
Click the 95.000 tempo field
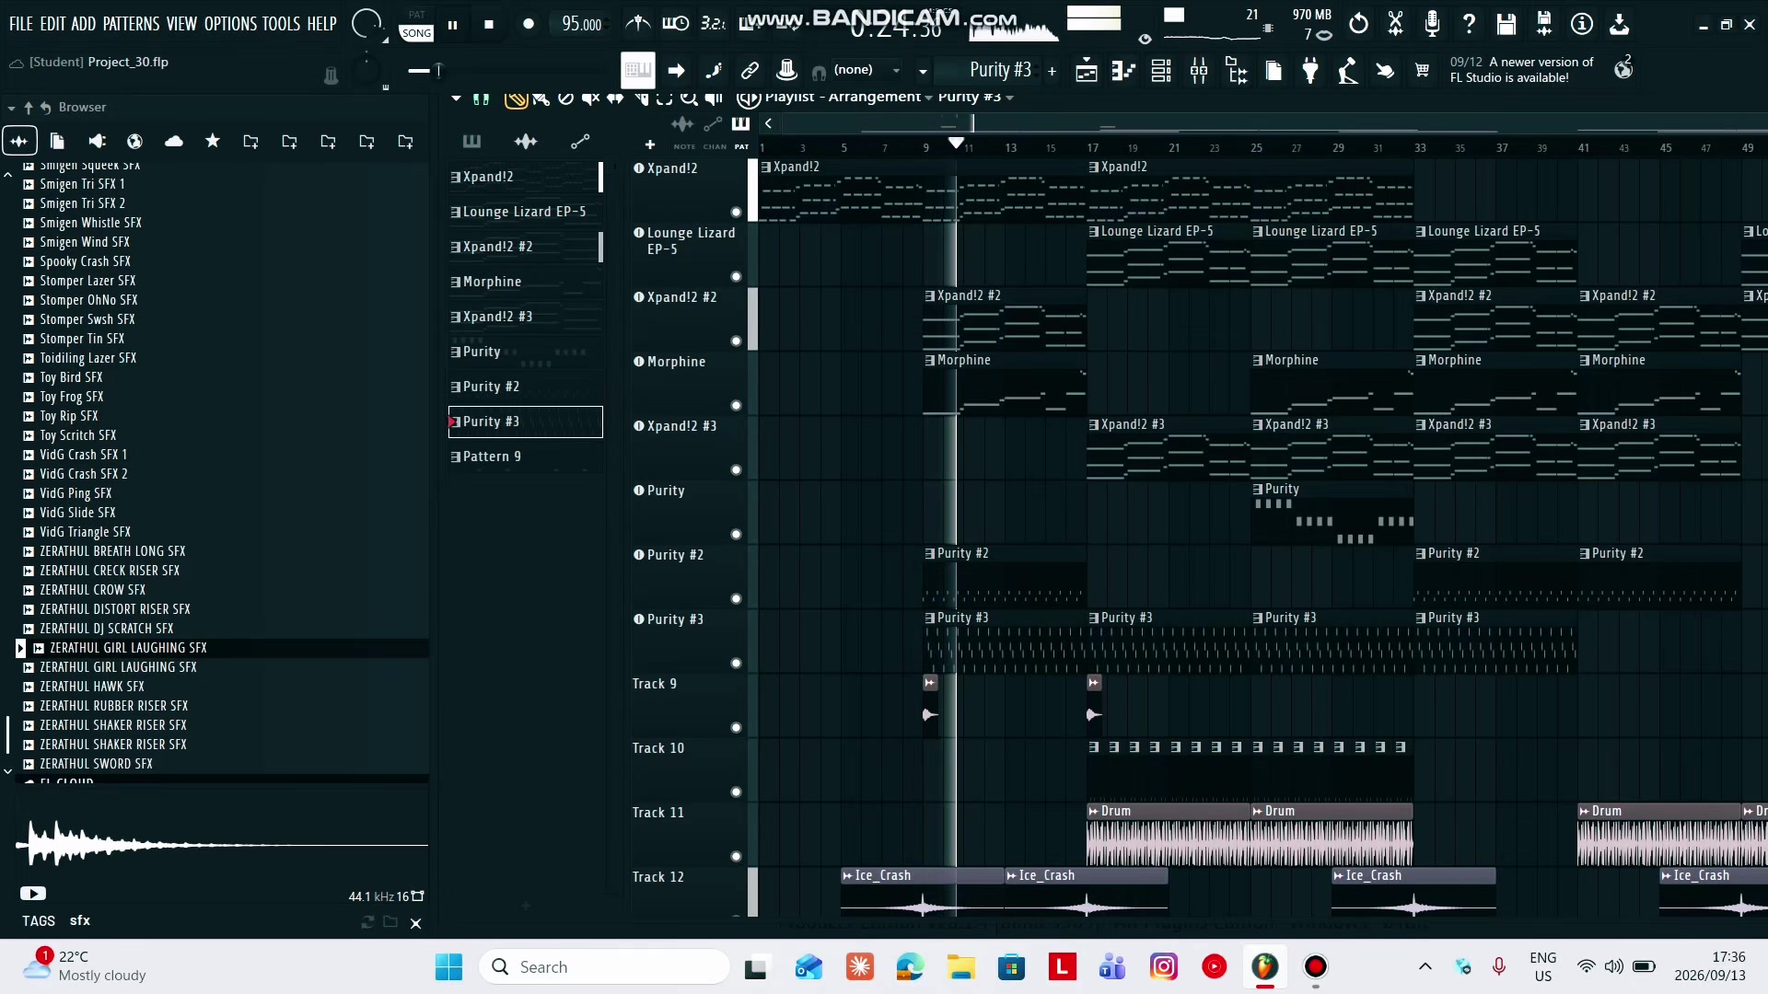[x=581, y=25]
